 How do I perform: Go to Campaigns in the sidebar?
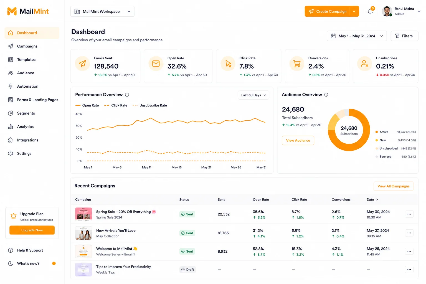pos(32,46)
